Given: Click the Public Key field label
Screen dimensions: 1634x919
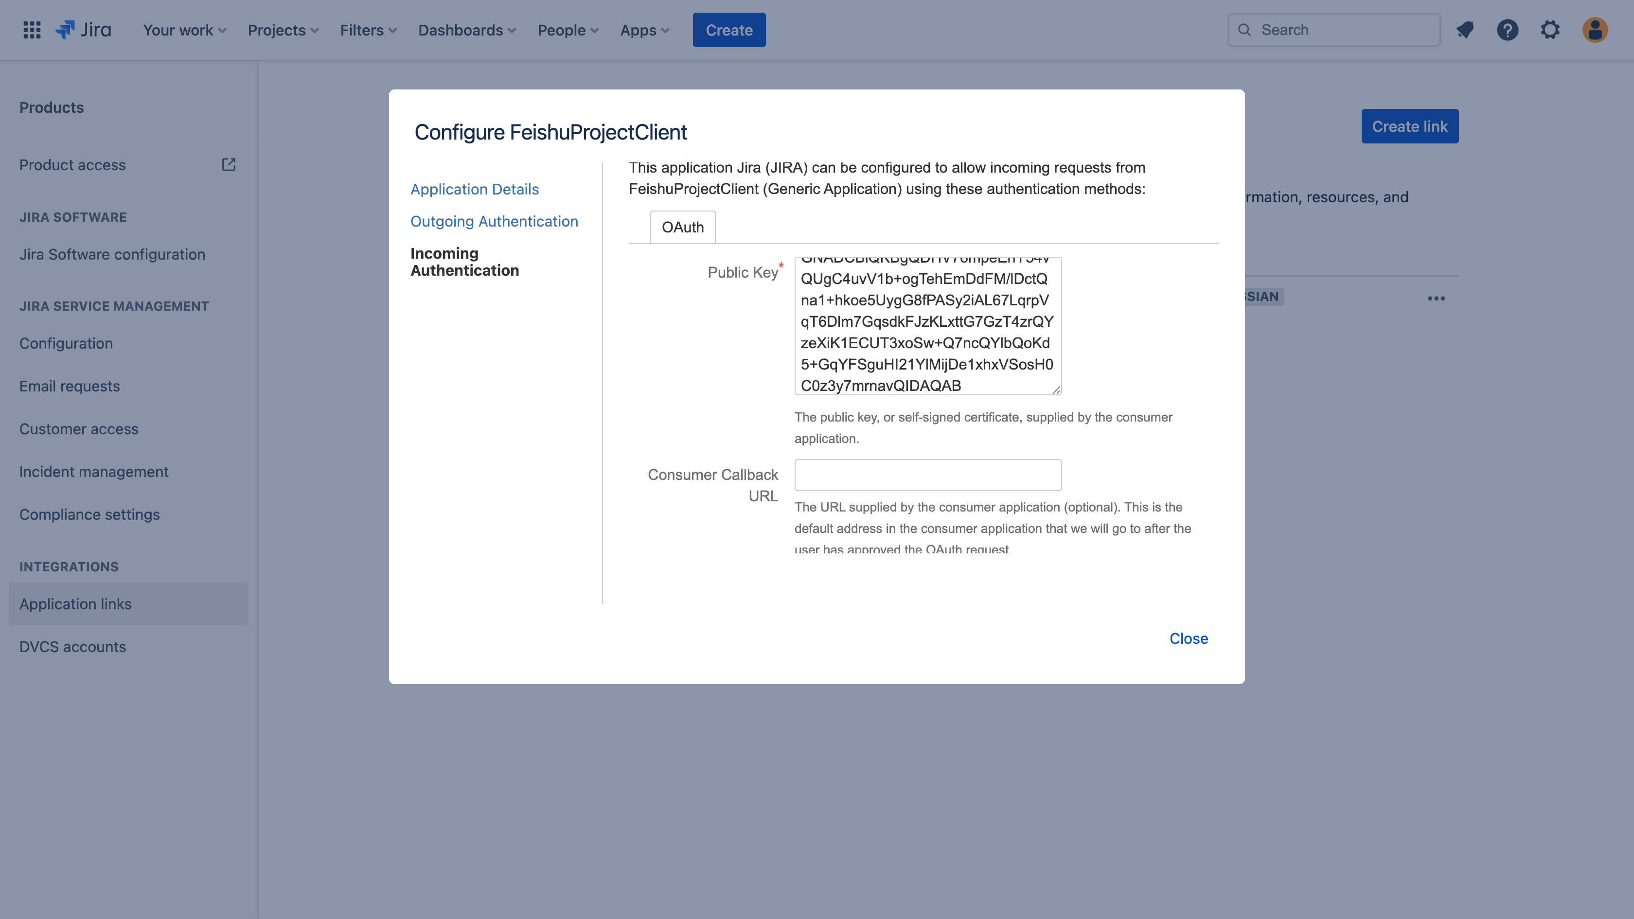Looking at the screenshot, I should click(742, 272).
